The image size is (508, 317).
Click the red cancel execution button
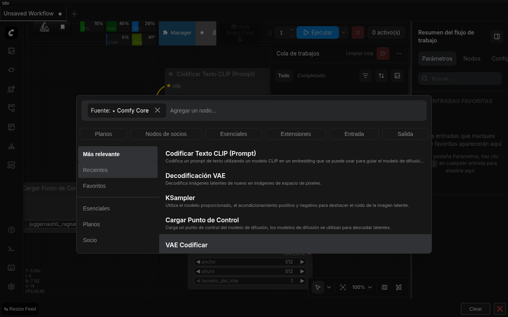click(358, 32)
